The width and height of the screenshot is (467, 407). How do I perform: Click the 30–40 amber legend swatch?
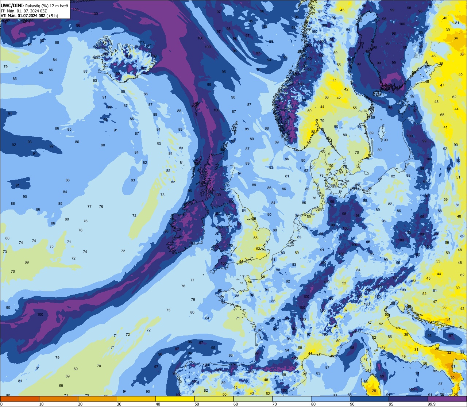(x=136, y=399)
